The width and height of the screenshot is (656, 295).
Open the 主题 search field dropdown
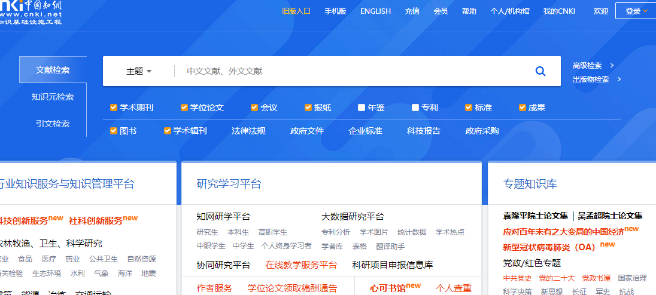click(x=139, y=72)
